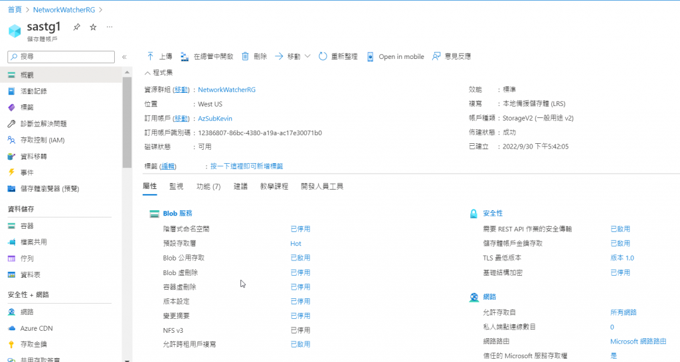The width and height of the screenshot is (680, 362).
Task: Click 版本 1.0 TLS value
Action: click(622, 258)
